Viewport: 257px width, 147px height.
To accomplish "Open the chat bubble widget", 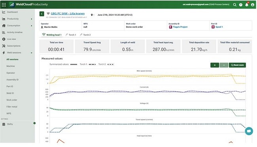I will pyautogui.click(x=249, y=131).
